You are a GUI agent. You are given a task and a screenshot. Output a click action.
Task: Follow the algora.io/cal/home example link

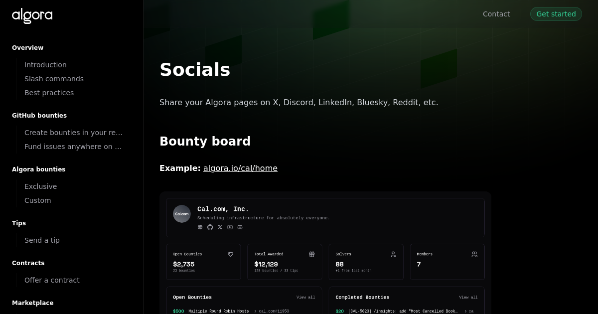click(240, 168)
